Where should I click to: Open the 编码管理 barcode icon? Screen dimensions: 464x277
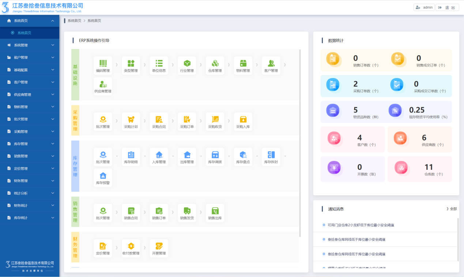(x=103, y=64)
